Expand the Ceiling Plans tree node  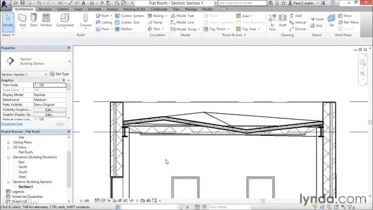coord(8,142)
